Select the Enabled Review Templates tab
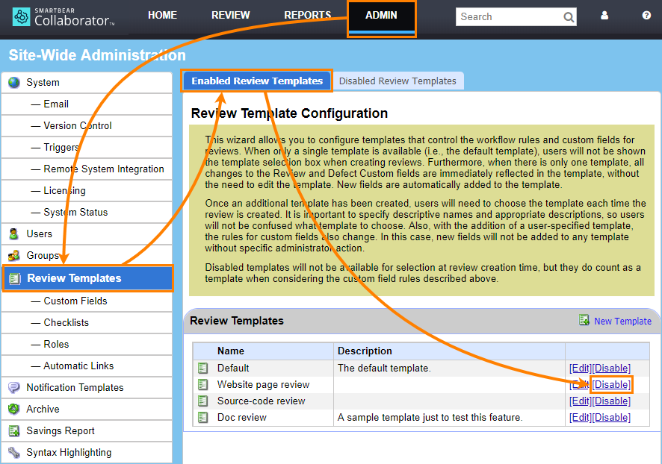The height and width of the screenshot is (464, 662). [256, 80]
